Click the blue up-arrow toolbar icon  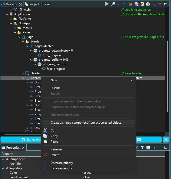tap(124, 4)
